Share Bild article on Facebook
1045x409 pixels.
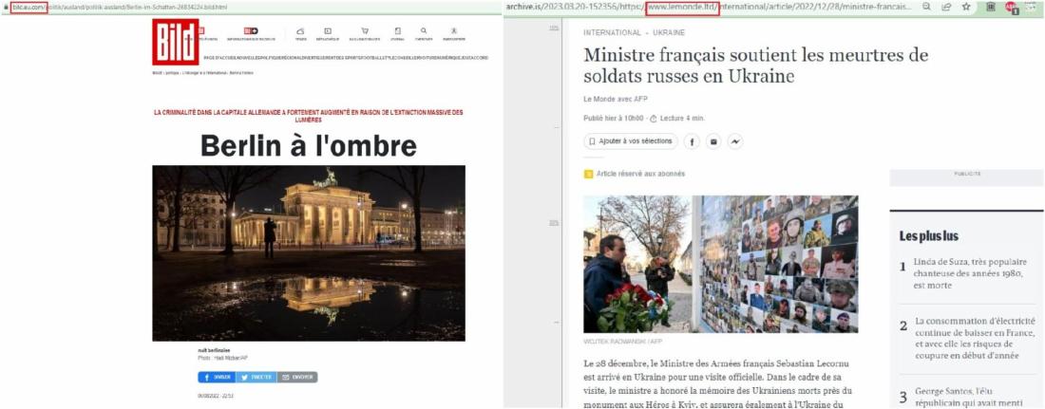tap(216, 377)
